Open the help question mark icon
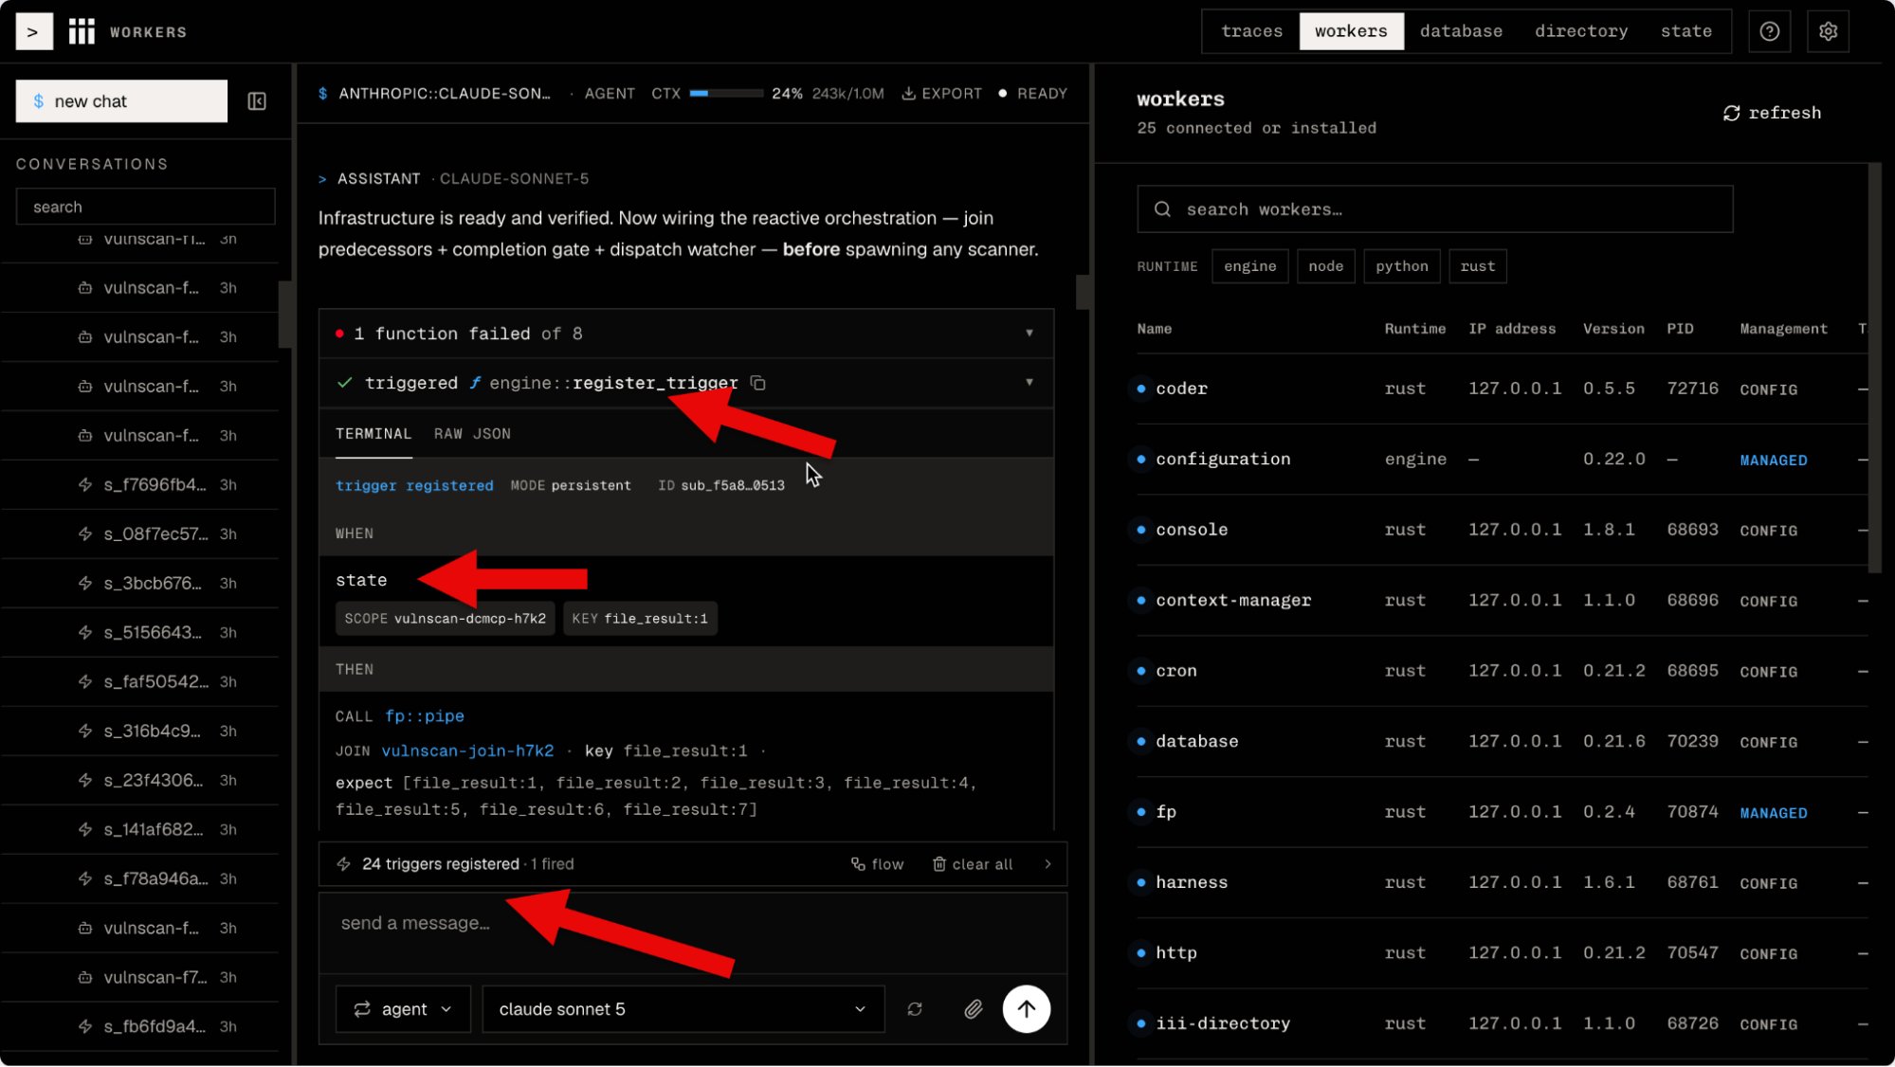 [x=1769, y=31]
